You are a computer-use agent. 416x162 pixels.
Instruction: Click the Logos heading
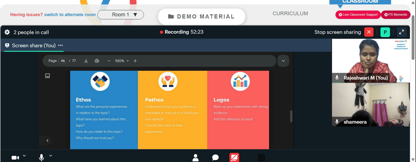[x=221, y=100]
